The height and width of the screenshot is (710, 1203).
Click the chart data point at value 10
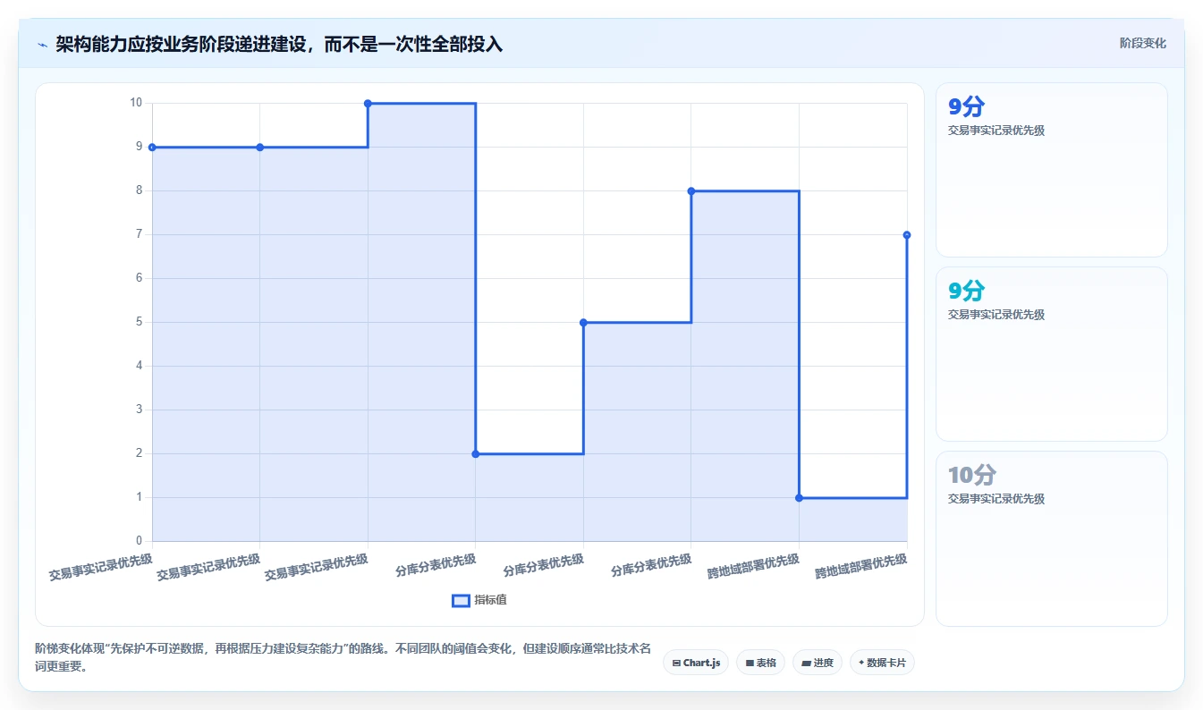tap(368, 104)
